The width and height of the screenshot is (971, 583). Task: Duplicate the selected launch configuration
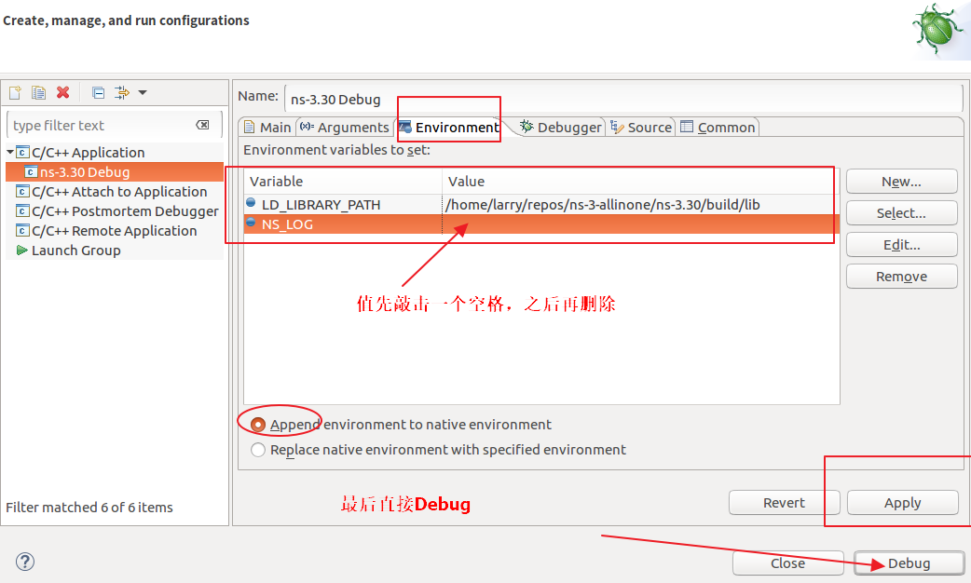[38, 92]
